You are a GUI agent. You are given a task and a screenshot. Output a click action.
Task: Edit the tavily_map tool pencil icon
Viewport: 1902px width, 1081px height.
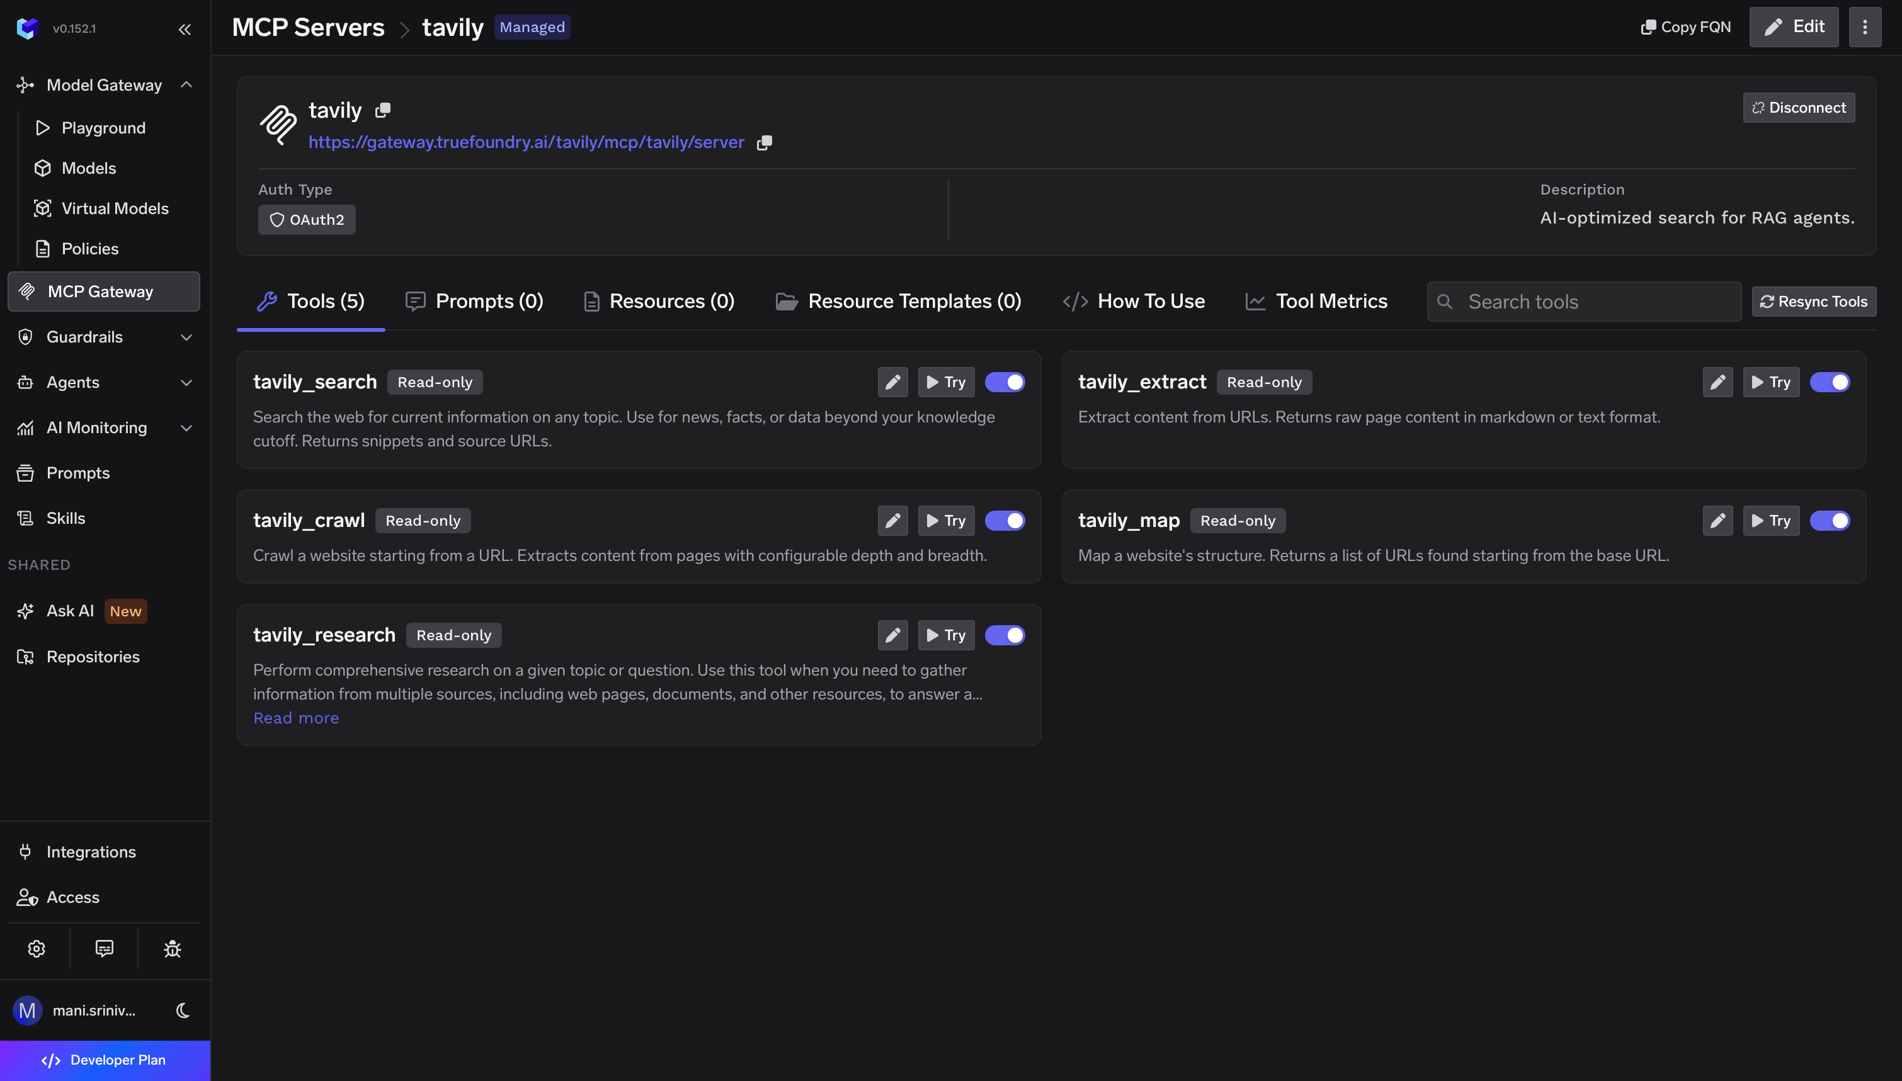coord(1717,521)
